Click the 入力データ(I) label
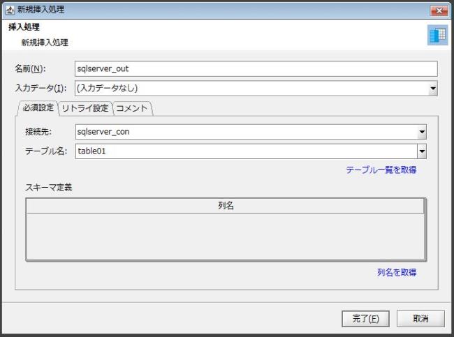Viewport: 454px width, 337px height. point(41,89)
